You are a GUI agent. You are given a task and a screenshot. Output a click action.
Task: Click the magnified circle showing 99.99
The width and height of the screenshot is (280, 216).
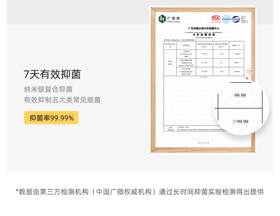241,108
